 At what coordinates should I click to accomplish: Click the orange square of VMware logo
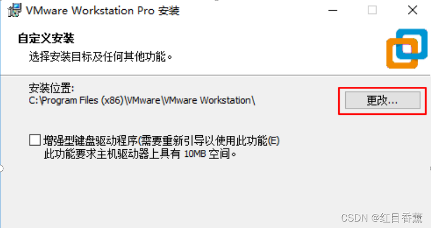(402, 54)
